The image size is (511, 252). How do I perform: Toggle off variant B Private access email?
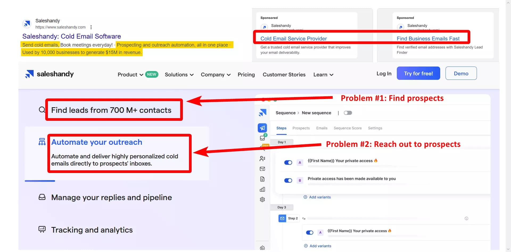(x=288, y=180)
